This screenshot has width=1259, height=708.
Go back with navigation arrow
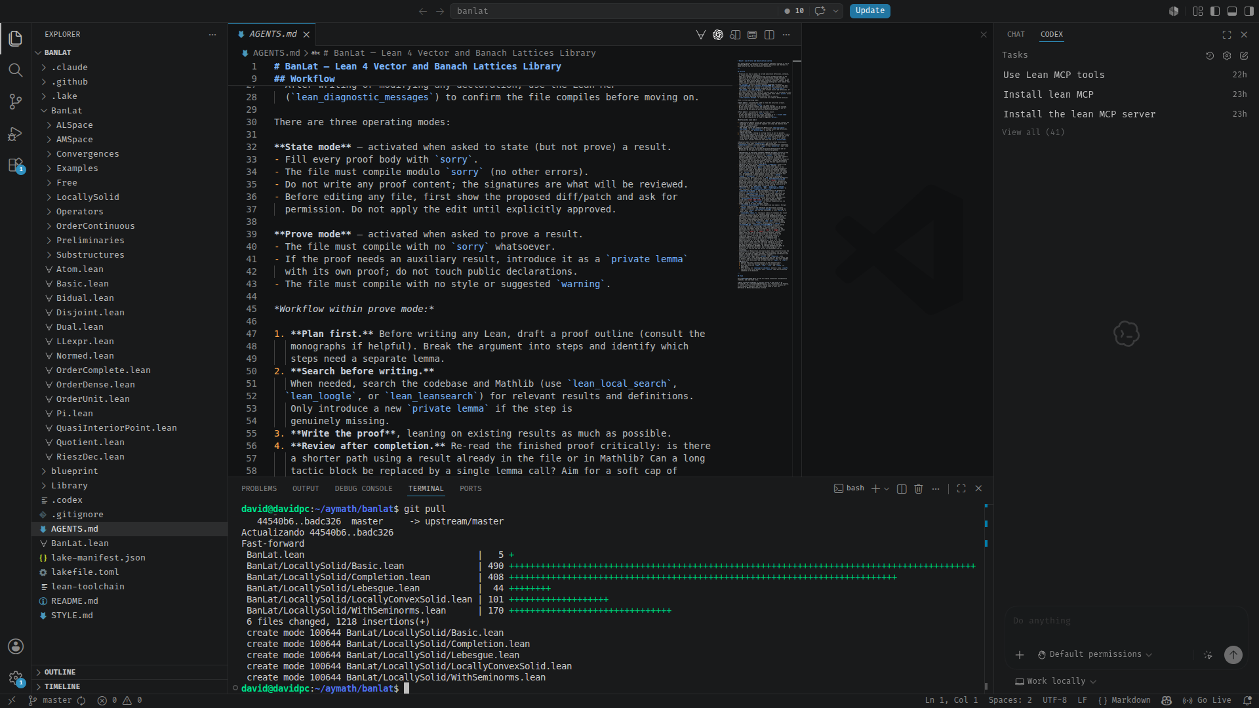pos(423,11)
